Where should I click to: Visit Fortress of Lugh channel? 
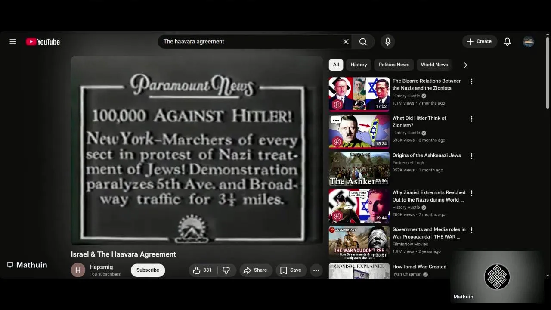pos(408,163)
